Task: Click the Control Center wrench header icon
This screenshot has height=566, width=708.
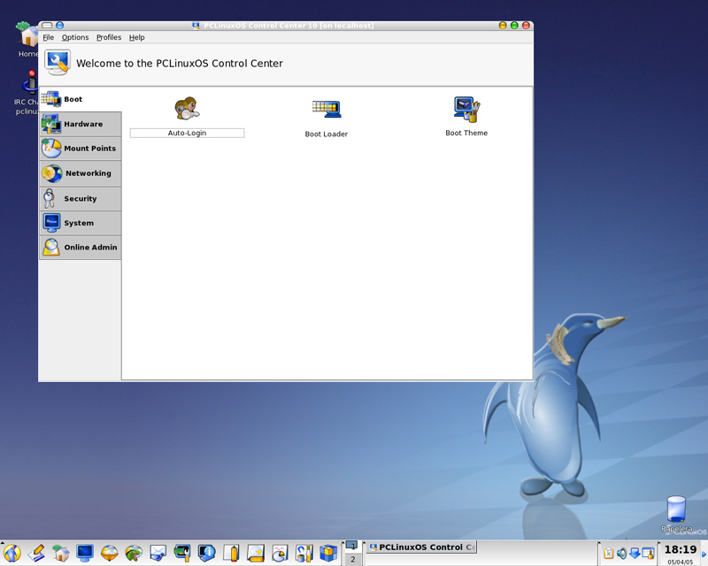Action: [x=58, y=63]
